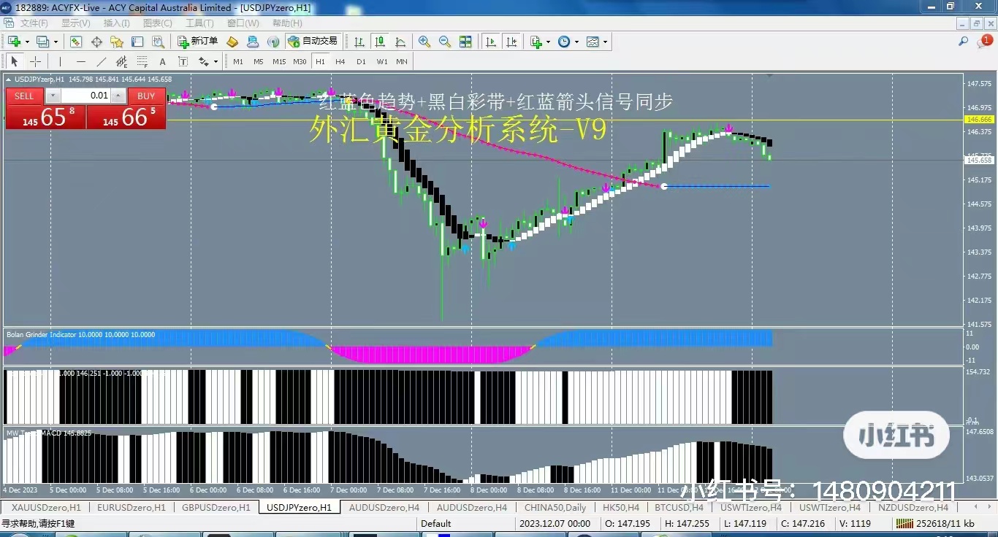
Task: Select the trendline drawing tool
Action: (102, 61)
